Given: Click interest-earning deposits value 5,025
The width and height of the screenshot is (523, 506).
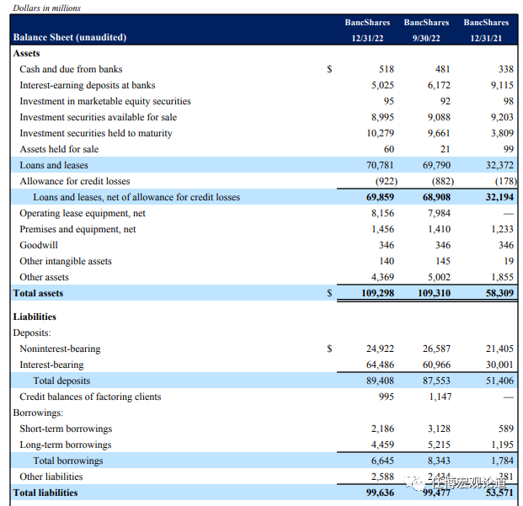Looking at the screenshot, I should click(x=382, y=85).
